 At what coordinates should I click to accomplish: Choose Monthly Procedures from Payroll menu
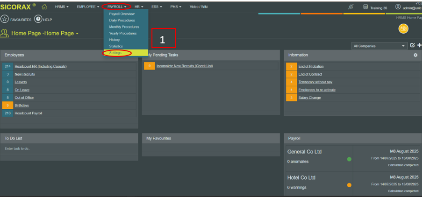coord(124,27)
